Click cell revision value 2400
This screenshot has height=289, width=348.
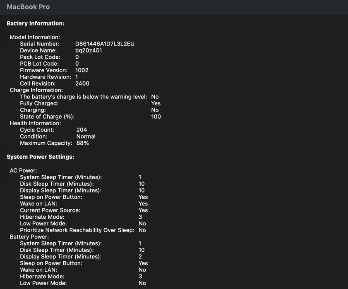click(82, 84)
